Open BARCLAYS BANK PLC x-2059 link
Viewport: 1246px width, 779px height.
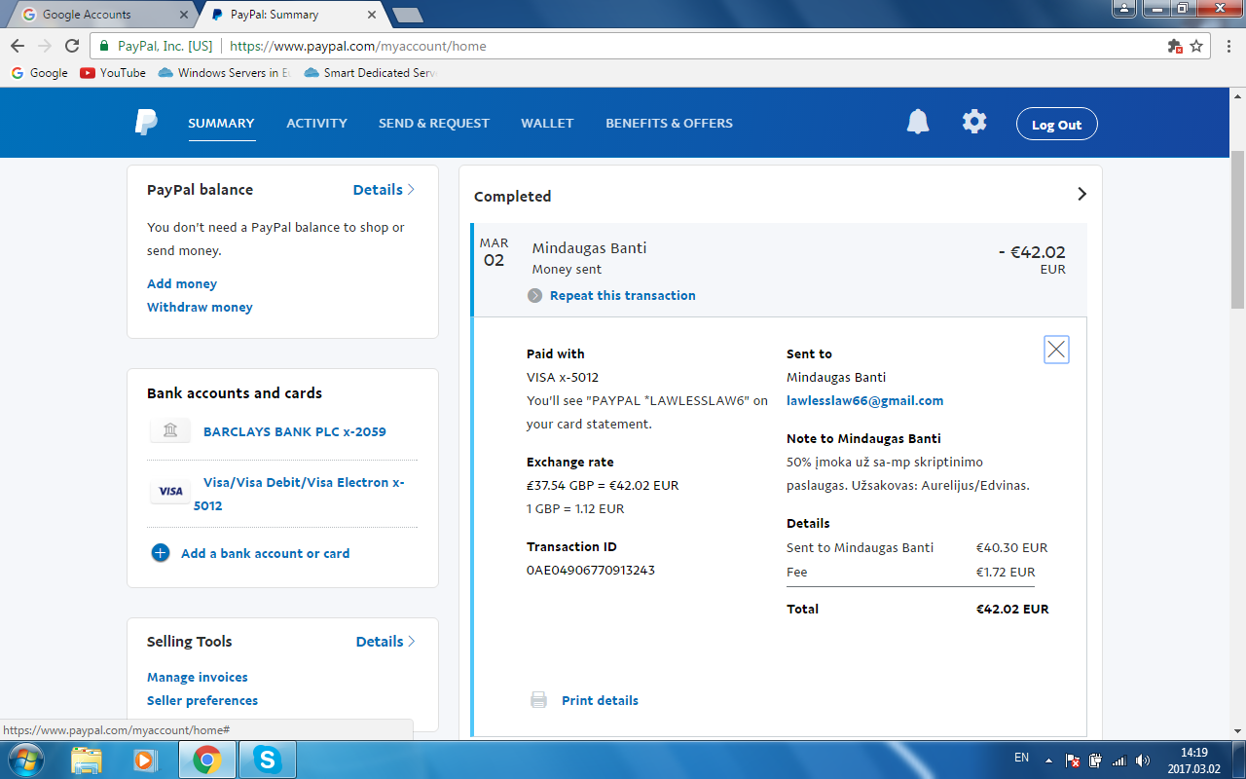tap(295, 431)
